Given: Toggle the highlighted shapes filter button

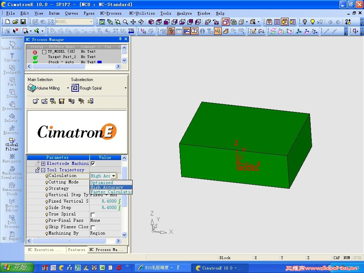Looking at the screenshot, I should tap(218, 31).
